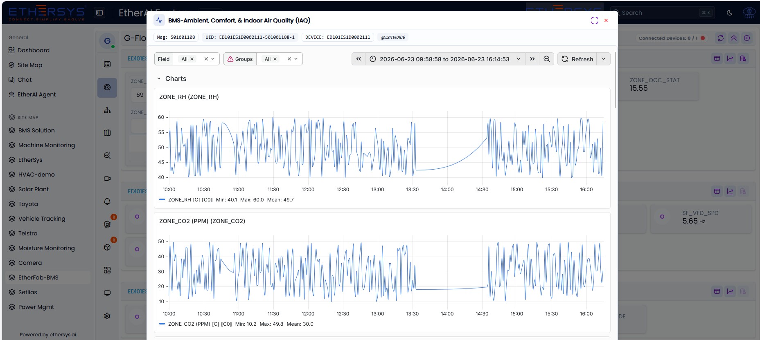The height and width of the screenshot is (340, 760).
Task: Open the alerts bell icon in the rail
Action: point(107,201)
